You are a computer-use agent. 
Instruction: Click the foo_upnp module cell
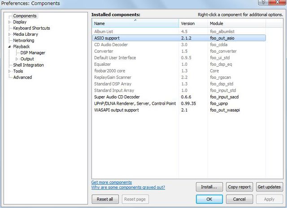219,103
